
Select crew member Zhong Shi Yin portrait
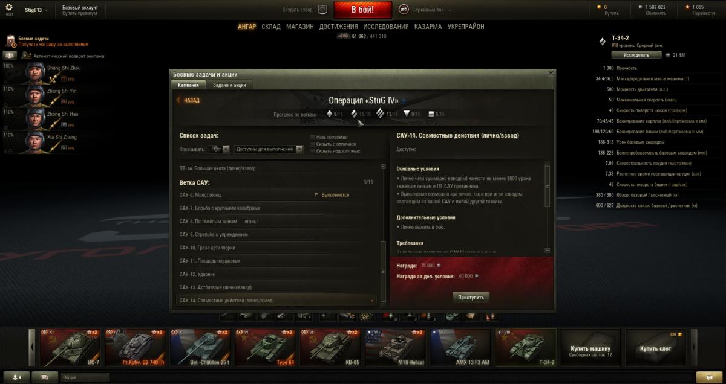point(36,96)
